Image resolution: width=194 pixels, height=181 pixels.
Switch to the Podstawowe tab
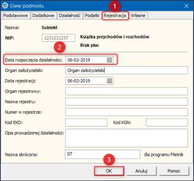(16, 16)
